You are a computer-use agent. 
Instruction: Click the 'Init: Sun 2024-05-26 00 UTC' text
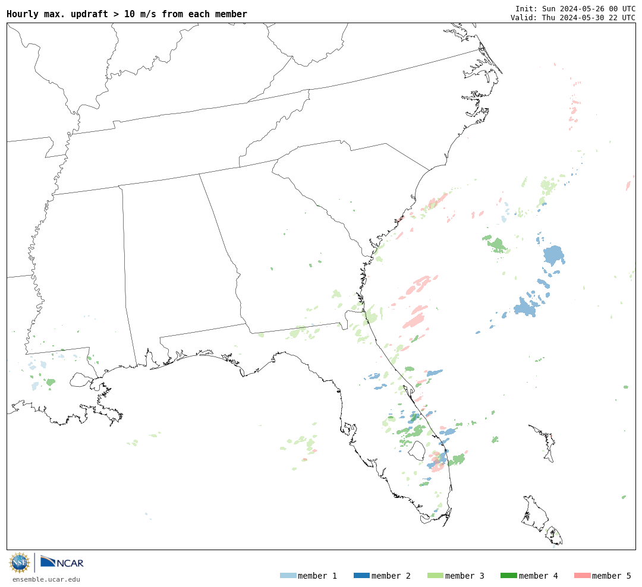(575, 8)
